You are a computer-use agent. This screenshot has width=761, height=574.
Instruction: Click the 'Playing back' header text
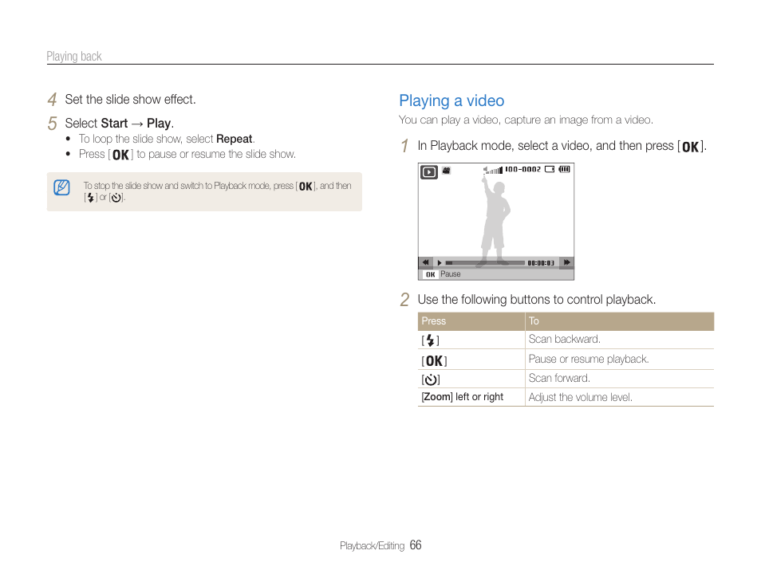(x=74, y=57)
